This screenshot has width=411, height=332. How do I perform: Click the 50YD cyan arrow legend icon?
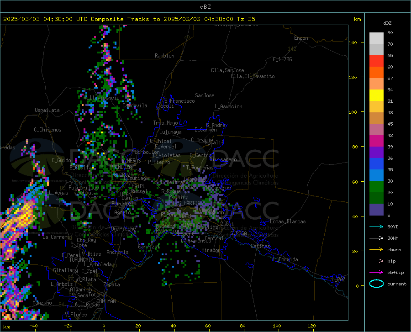pos(376,227)
